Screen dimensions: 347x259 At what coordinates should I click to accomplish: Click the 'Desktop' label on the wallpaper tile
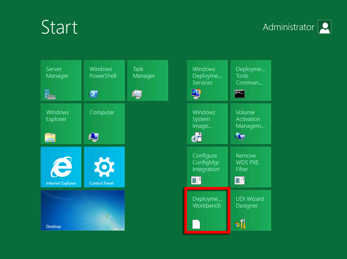(54, 227)
